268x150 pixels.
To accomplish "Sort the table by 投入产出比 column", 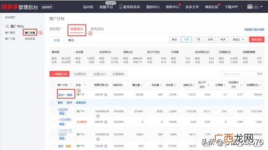I will coord(209,85).
